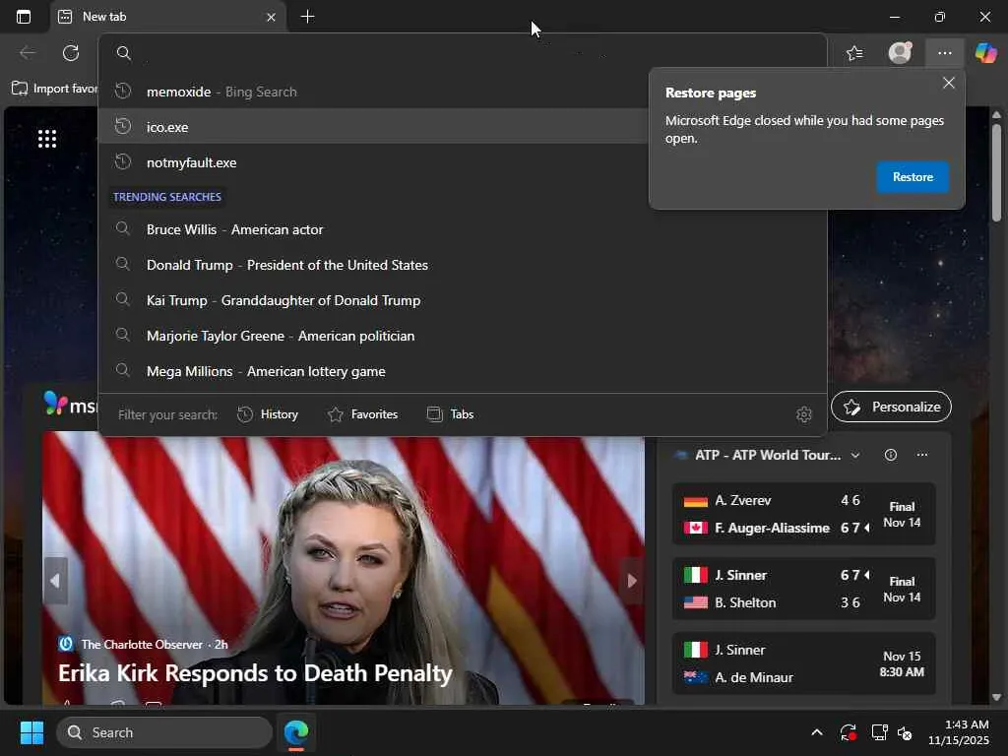This screenshot has width=1008, height=756.
Task: Open the Windows Start menu
Action: click(x=31, y=732)
